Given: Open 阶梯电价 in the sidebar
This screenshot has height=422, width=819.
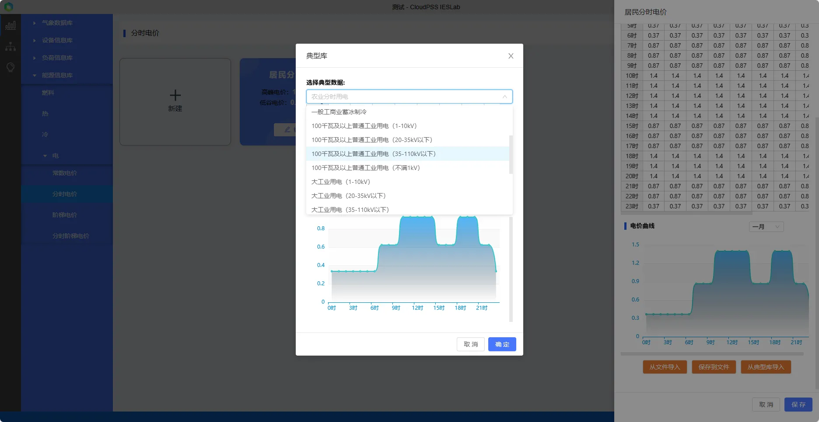Looking at the screenshot, I should coord(65,215).
